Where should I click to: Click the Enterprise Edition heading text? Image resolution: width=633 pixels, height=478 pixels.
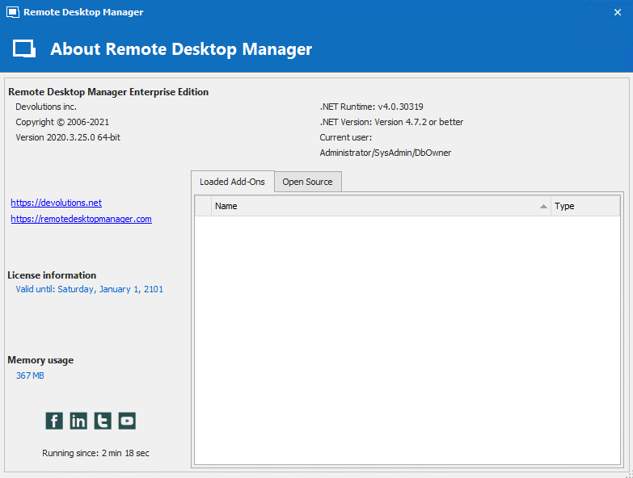108,92
